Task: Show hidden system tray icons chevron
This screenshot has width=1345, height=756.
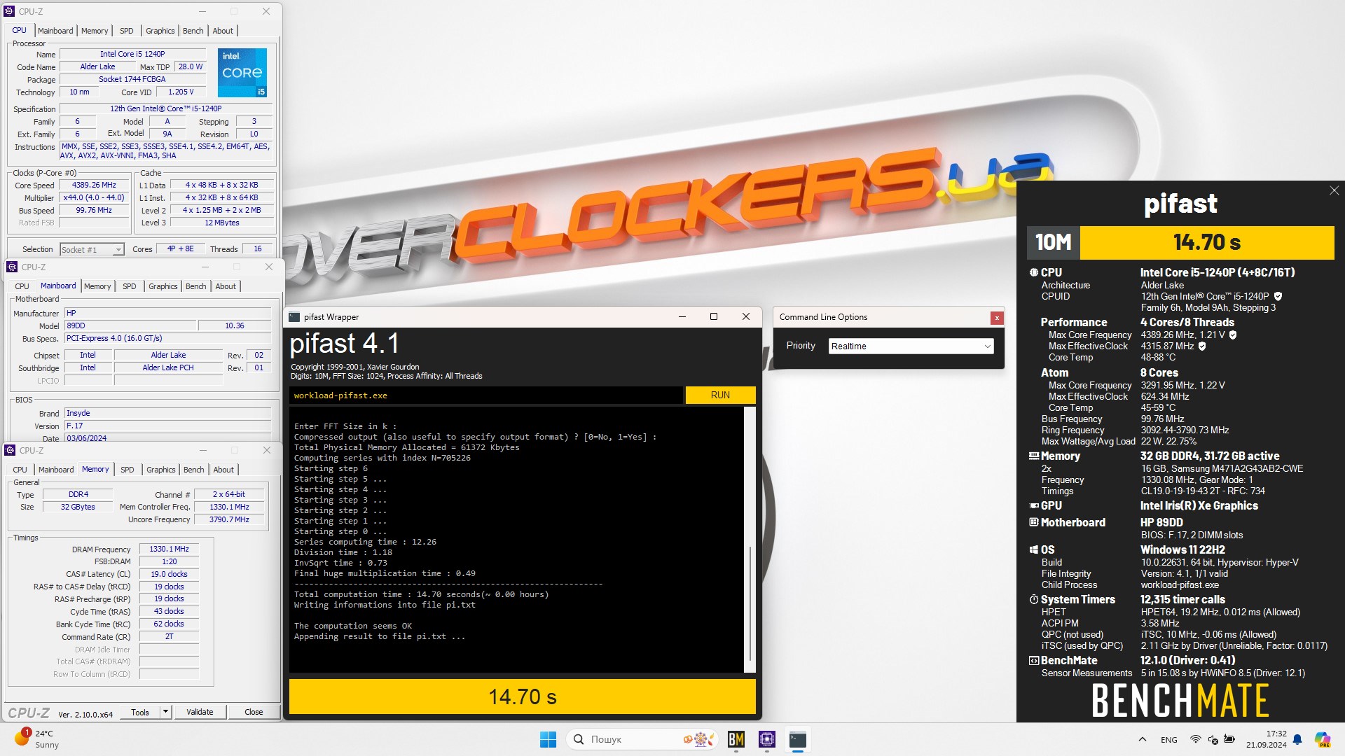Action: 1142,739
